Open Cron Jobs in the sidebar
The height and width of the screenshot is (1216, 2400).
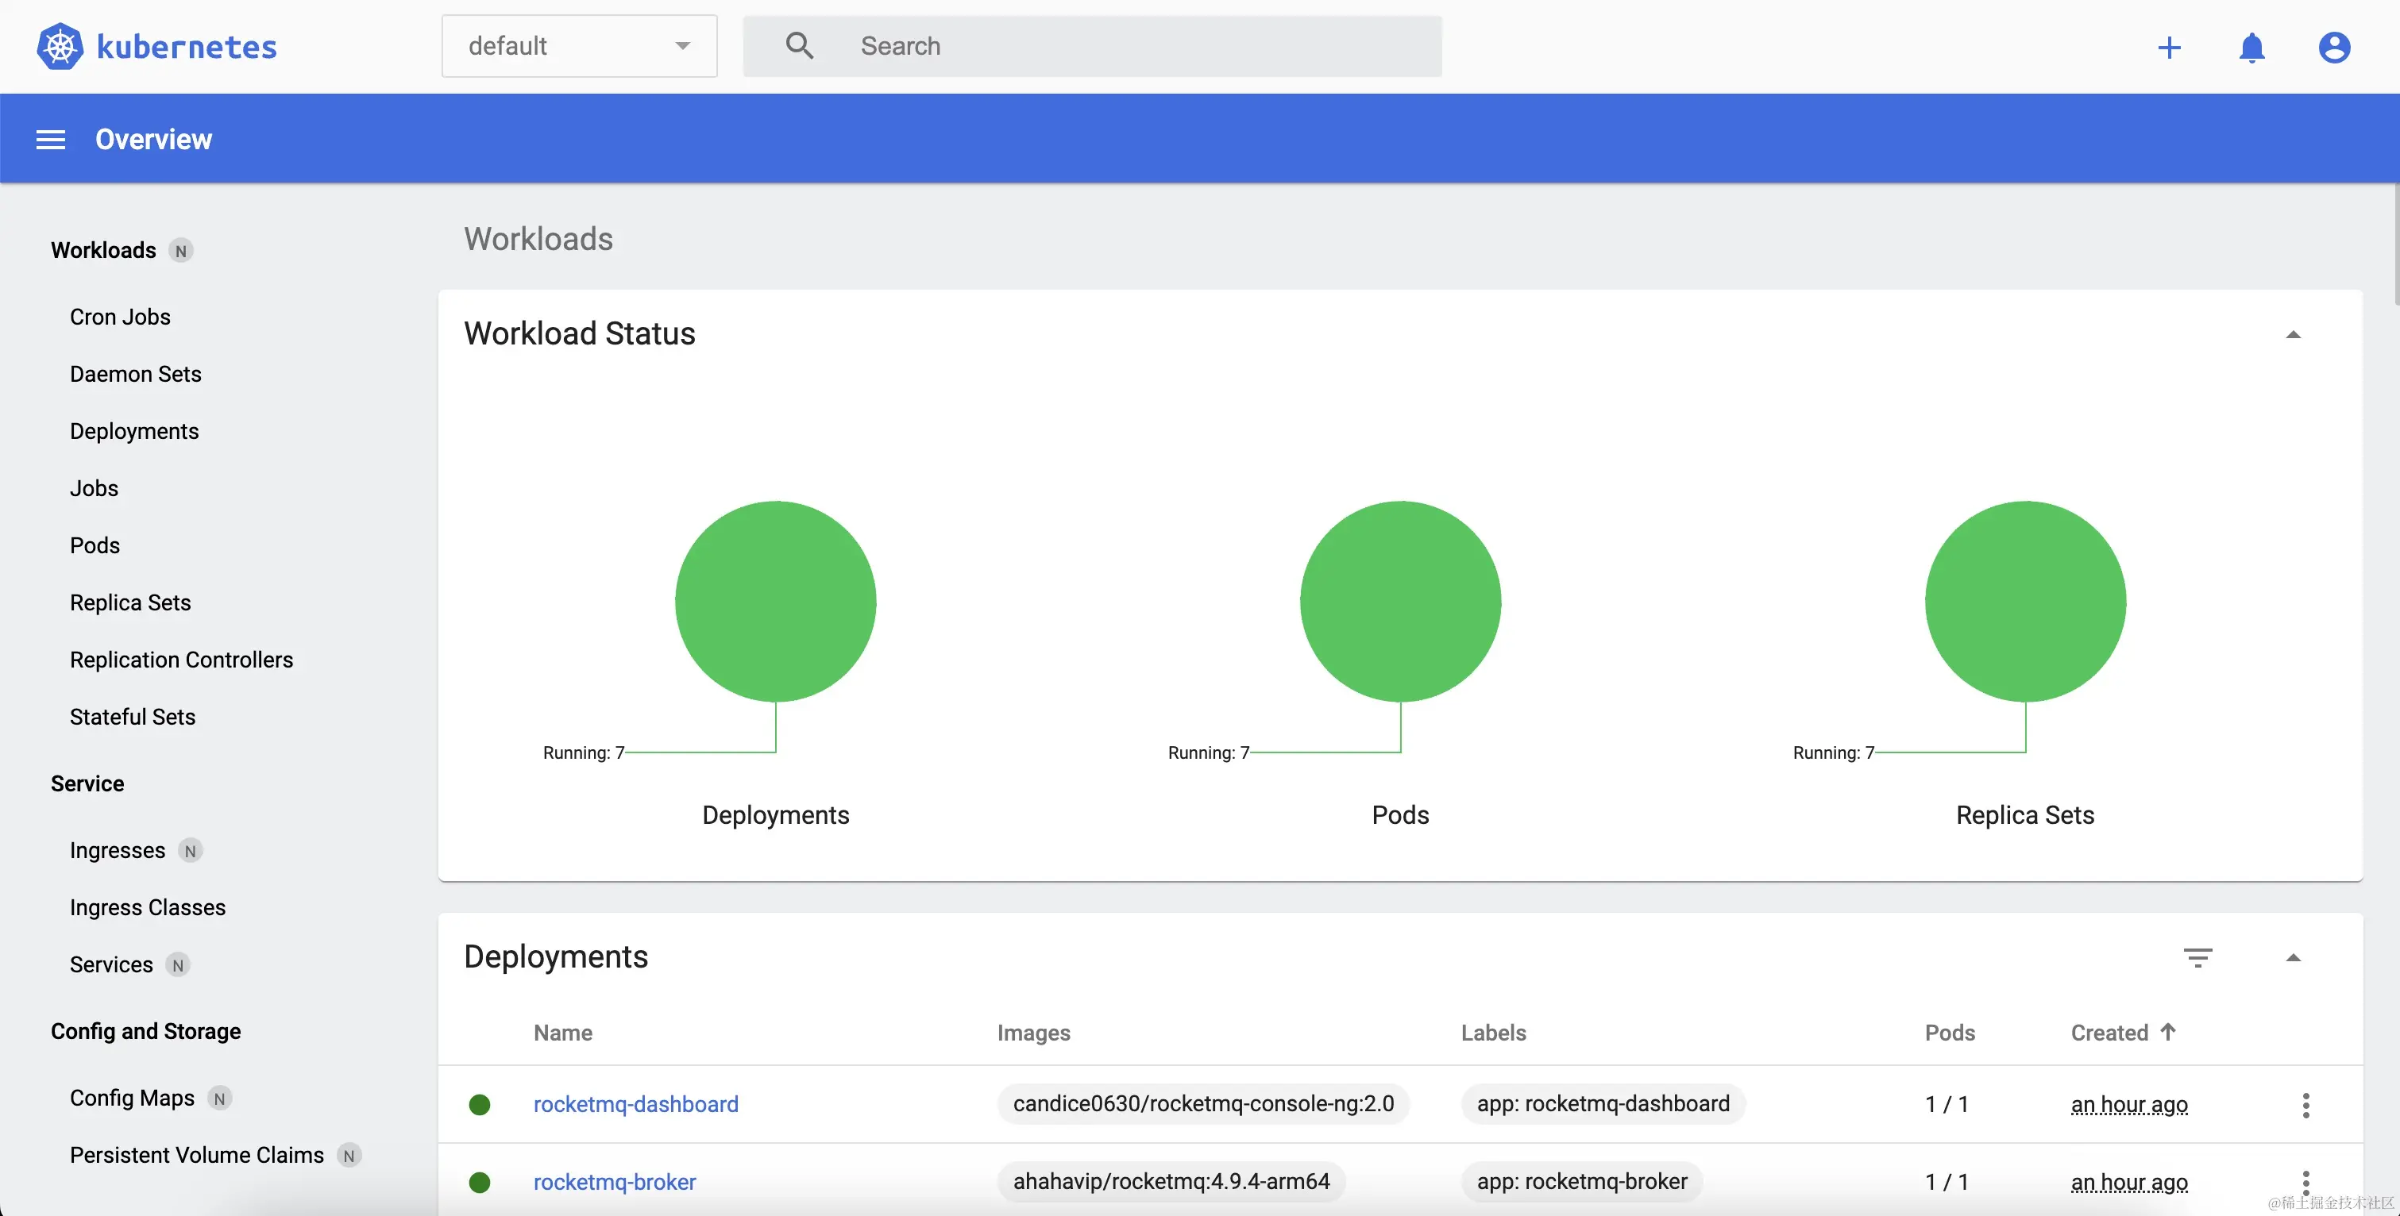pyautogui.click(x=120, y=317)
